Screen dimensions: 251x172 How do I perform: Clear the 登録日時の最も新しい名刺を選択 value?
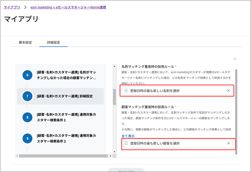click(228, 90)
